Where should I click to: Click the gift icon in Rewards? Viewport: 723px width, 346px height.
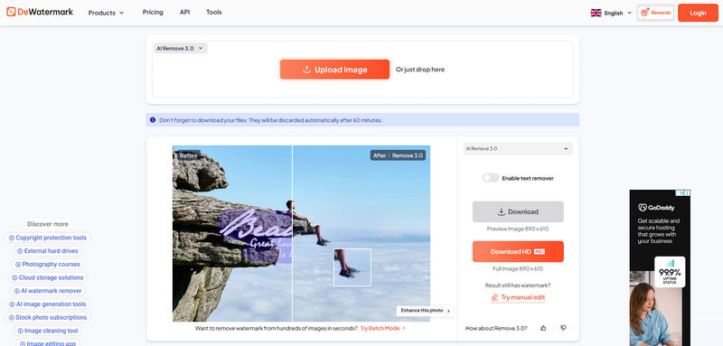click(644, 13)
